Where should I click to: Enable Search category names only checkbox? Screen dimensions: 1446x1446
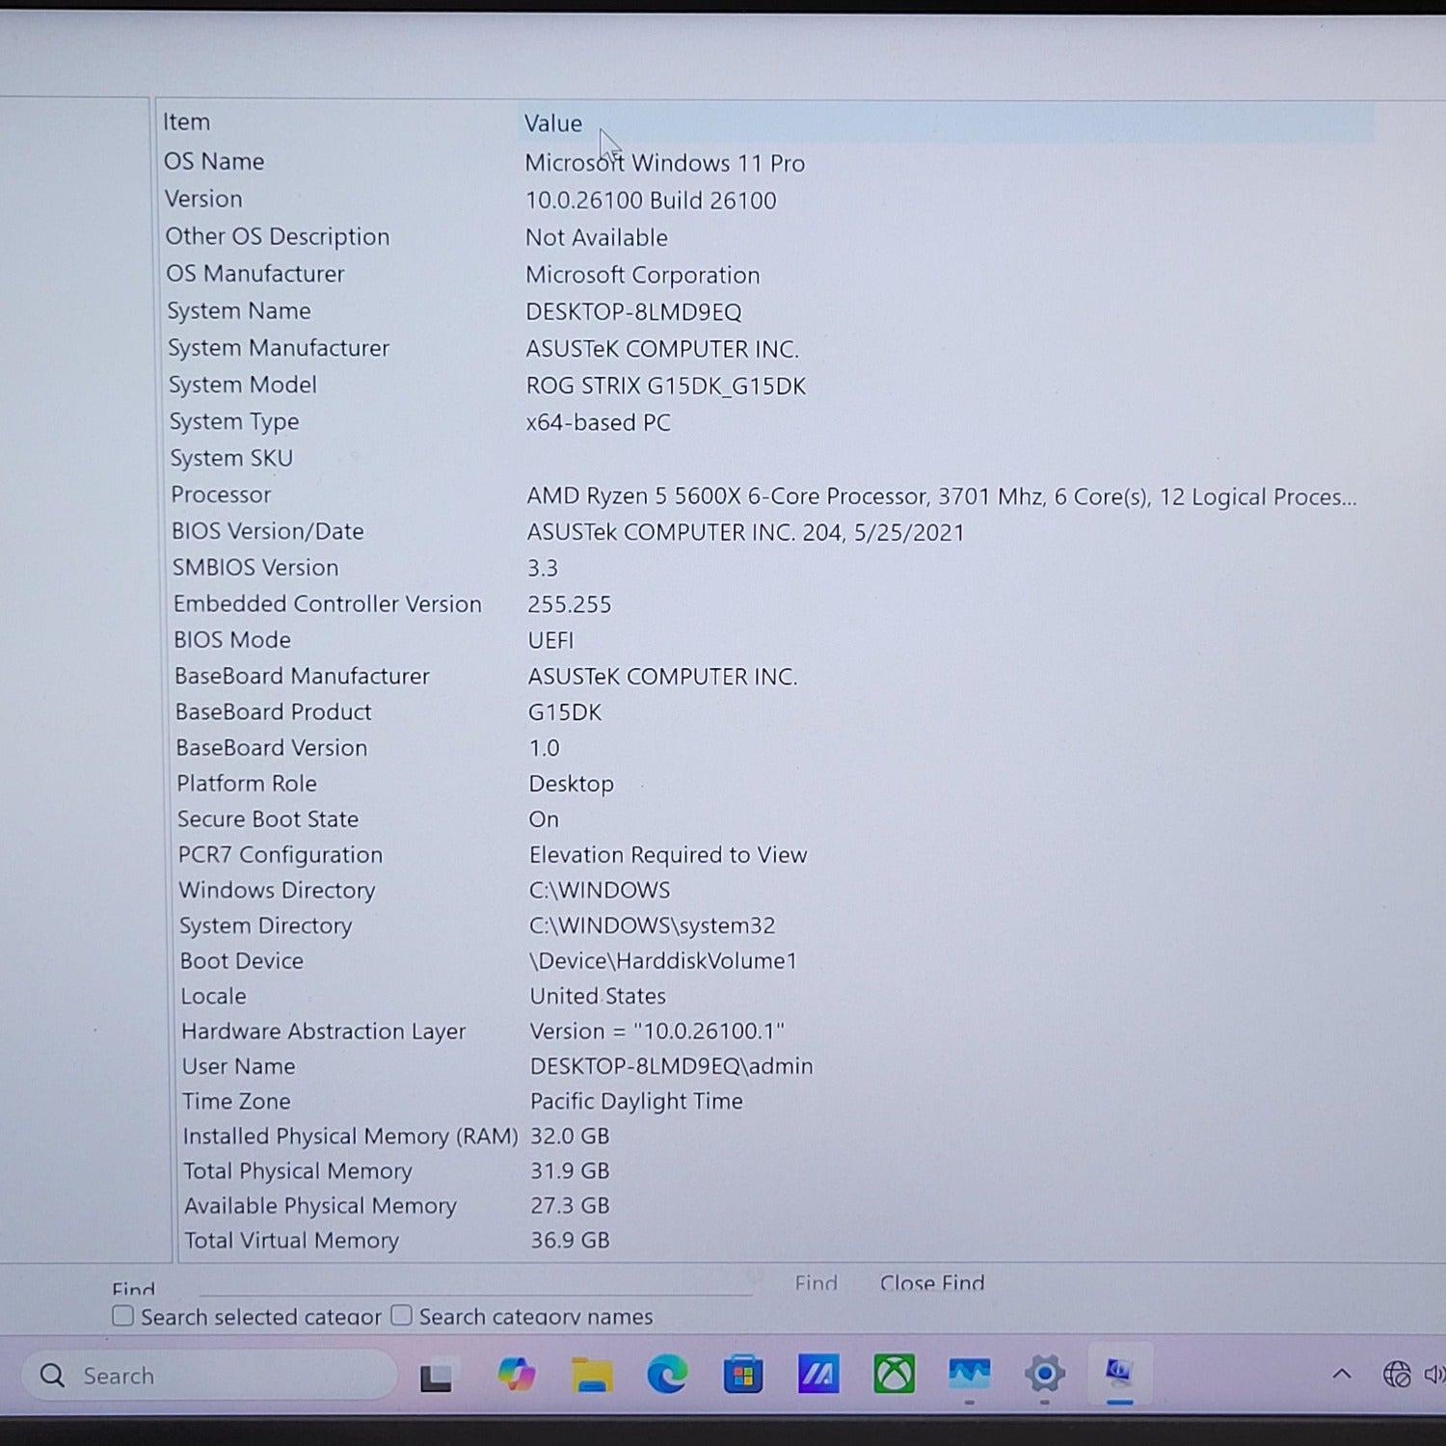tap(401, 1315)
